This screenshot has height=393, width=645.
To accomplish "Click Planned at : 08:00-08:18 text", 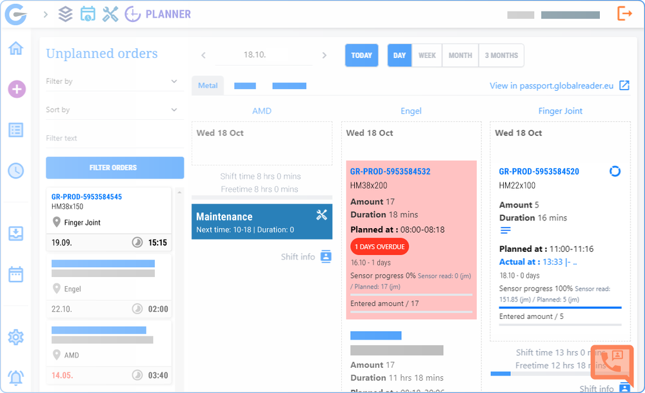I will tap(397, 230).
